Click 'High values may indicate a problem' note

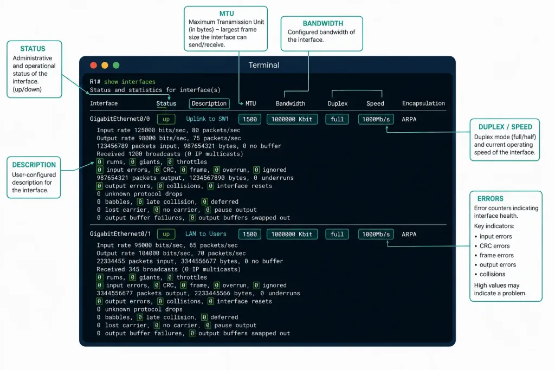[500, 289]
